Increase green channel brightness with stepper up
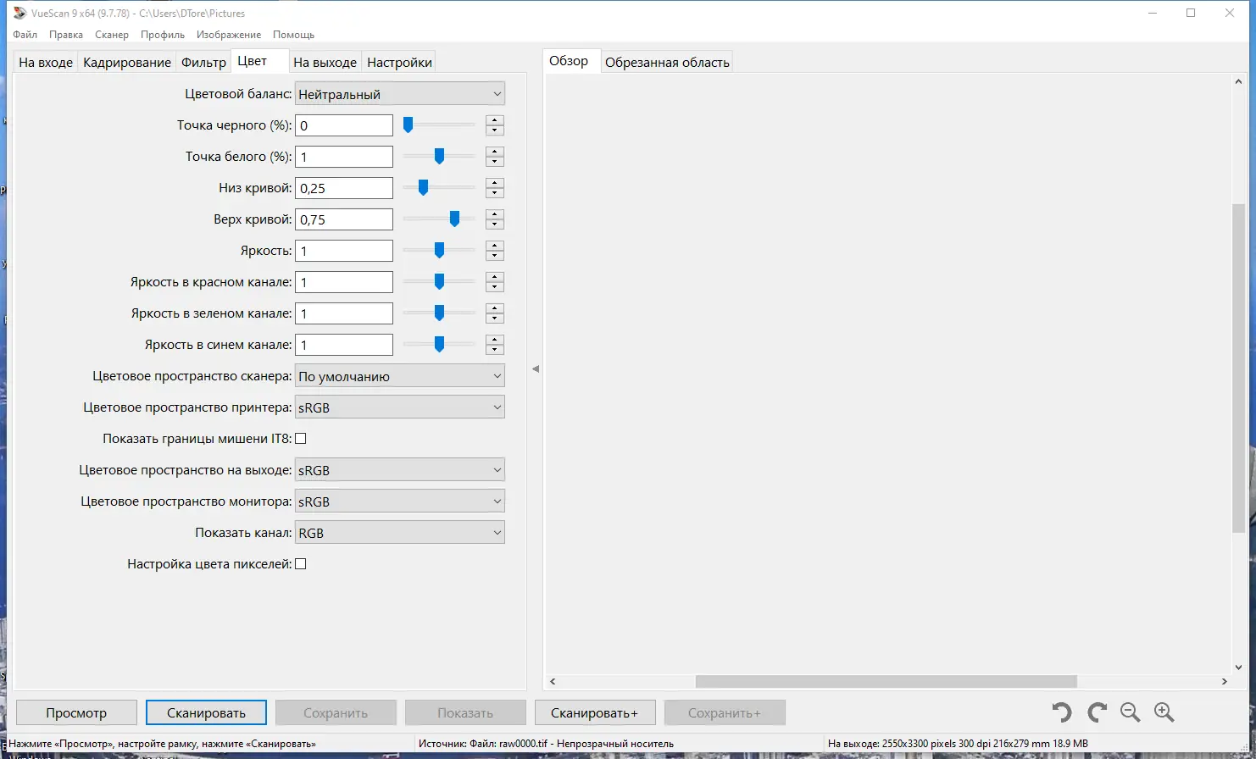The height and width of the screenshot is (759, 1256). (495, 308)
